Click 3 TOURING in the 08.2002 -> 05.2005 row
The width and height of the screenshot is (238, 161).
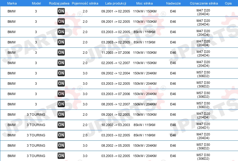click(x=36, y=146)
